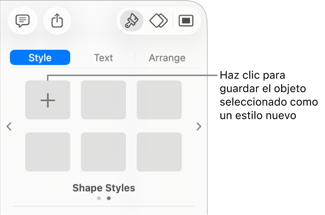Go to next shape styles page

[199, 126]
